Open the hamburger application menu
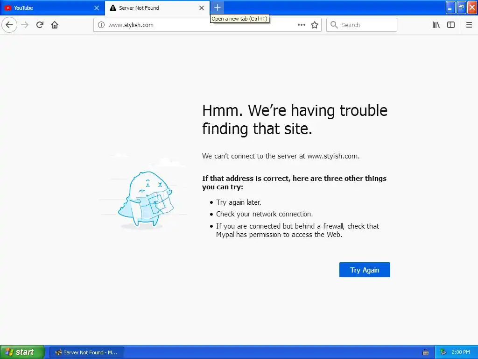478x359 pixels. [469, 25]
